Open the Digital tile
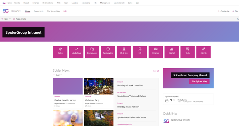This screenshot has height=126, width=239. pyautogui.click(x=172, y=52)
